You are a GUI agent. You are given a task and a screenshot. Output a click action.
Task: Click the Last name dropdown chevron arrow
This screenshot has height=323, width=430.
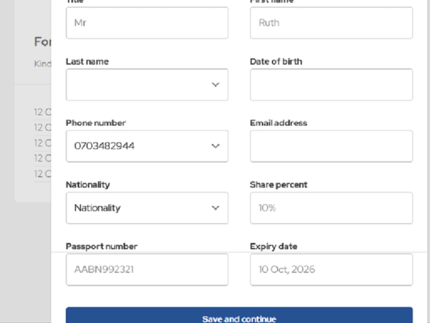(215, 85)
